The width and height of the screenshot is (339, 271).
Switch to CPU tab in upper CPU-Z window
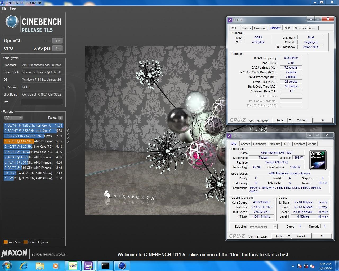pos(234,28)
